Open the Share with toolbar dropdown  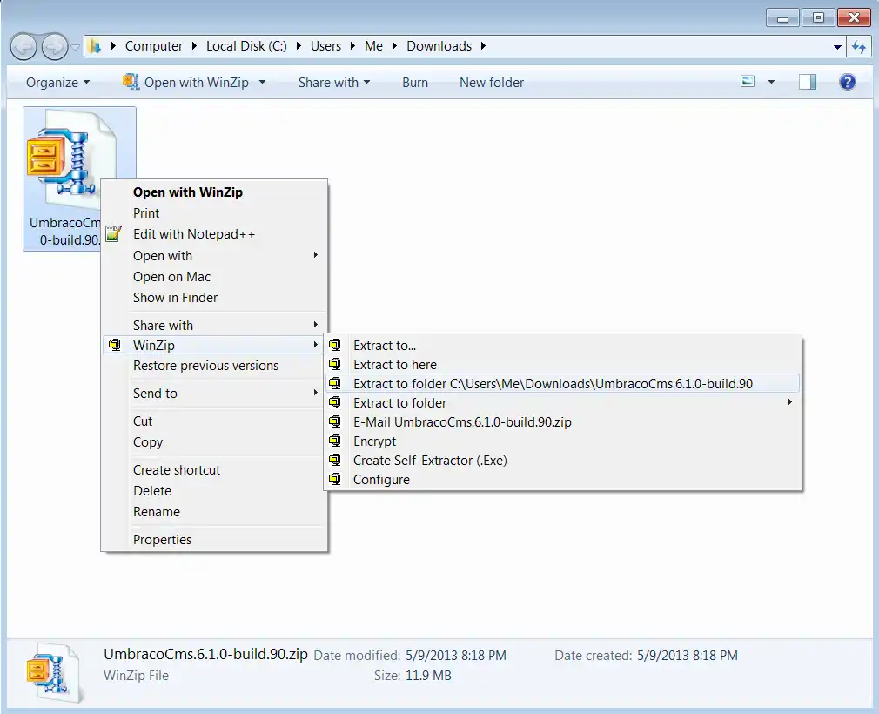[334, 83]
